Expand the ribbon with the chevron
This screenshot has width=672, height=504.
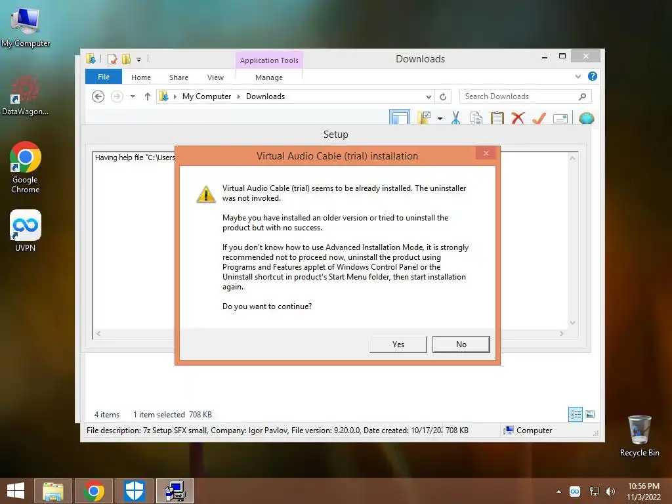(x=577, y=77)
